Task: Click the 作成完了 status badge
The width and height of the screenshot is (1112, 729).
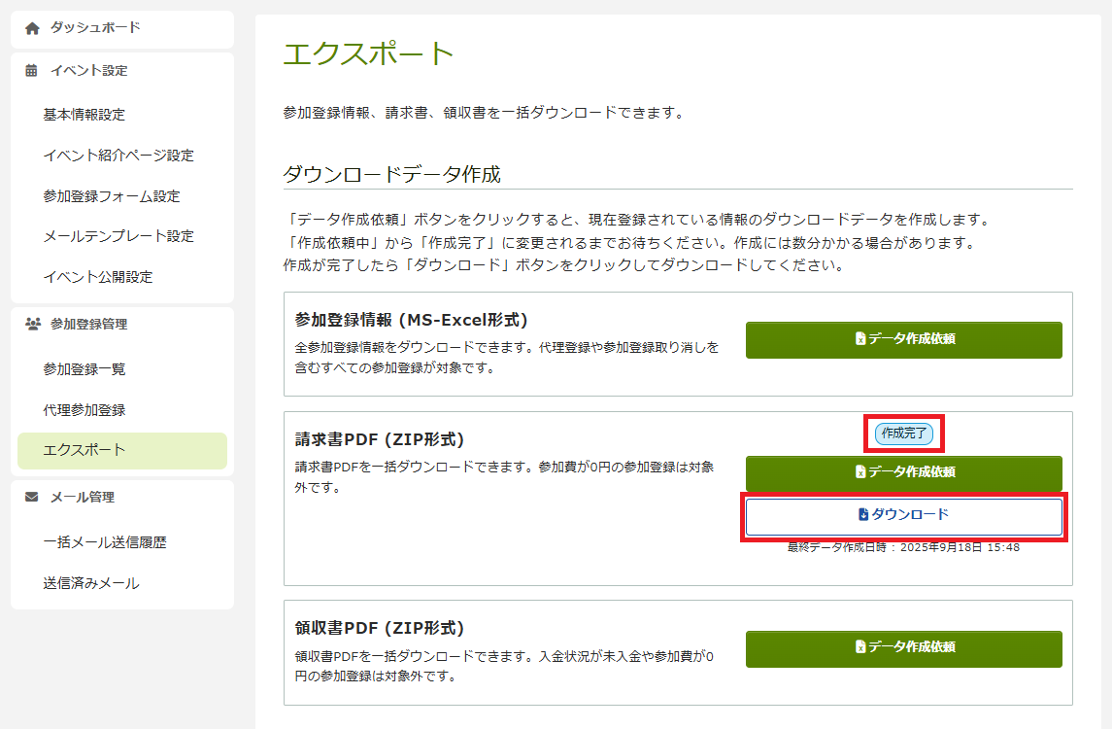Action: (x=903, y=434)
